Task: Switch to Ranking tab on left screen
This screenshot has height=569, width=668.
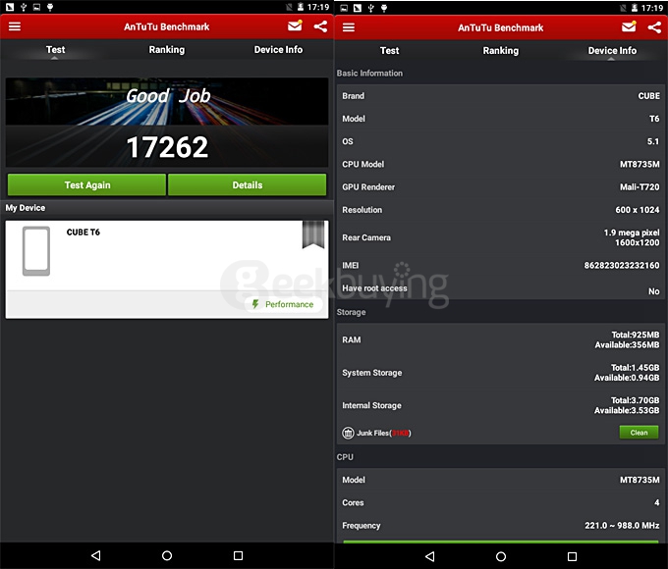Action: click(167, 49)
